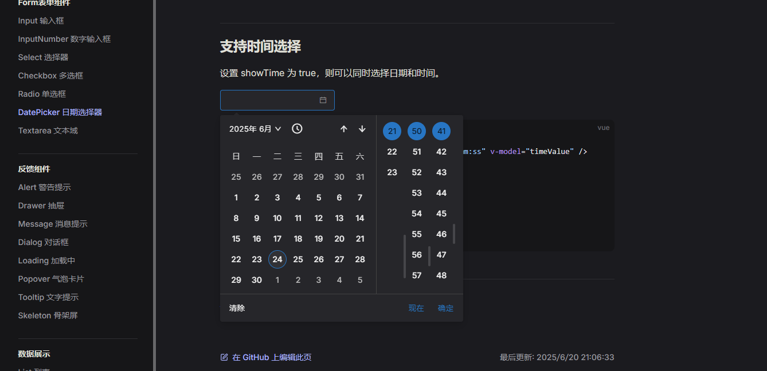Click 清除 to clear the date
Image resolution: width=767 pixels, height=371 pixels.
click(x=237, y=308)
